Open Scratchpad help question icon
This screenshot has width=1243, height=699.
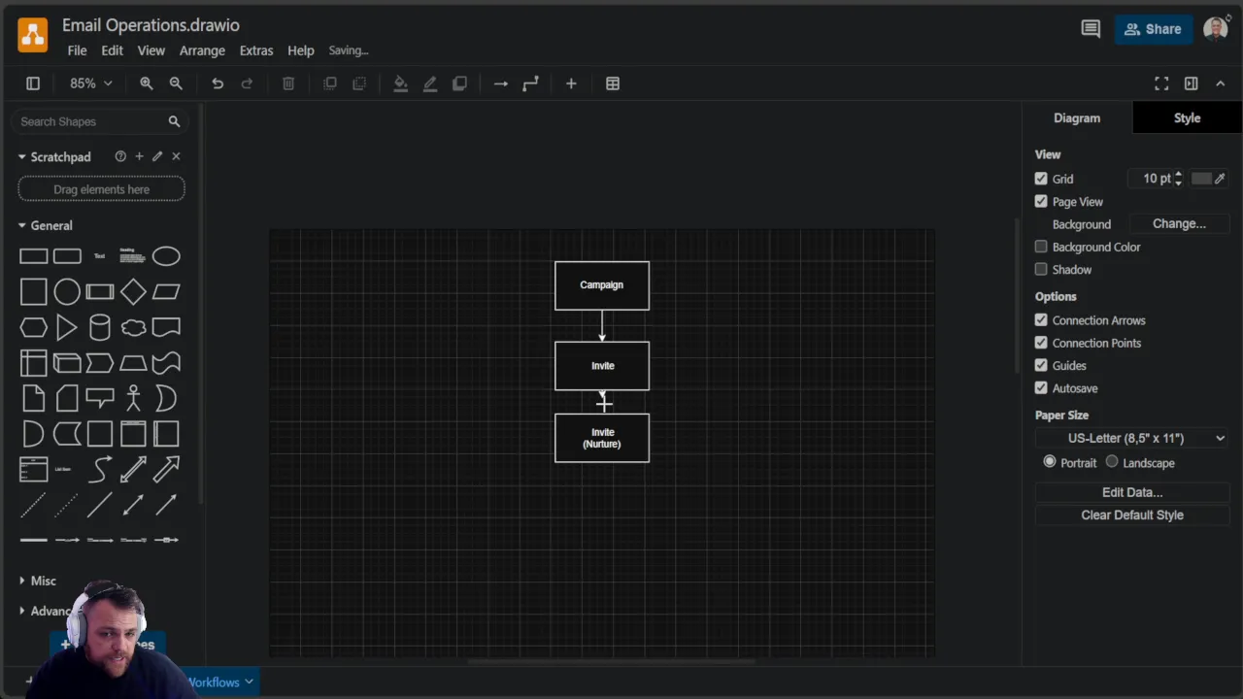pos(120,156)
